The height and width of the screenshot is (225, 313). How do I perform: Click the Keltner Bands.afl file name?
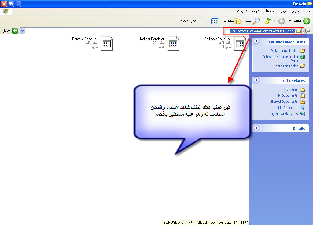click(152, 39)
